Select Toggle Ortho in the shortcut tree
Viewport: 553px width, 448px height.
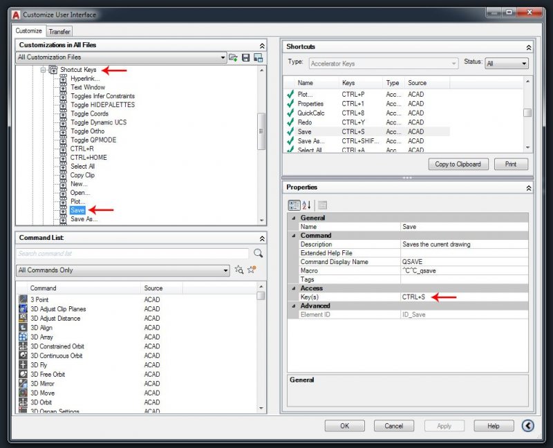point(87,131)
